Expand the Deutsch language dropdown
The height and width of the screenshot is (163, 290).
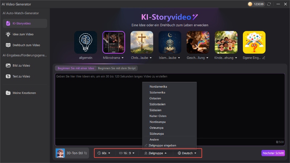[x=187, y=153]
